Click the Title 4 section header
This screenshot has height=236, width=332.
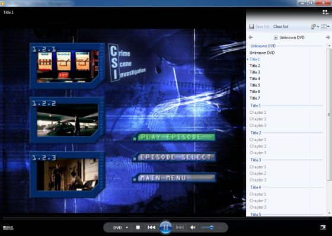click(x=256, y=187)
